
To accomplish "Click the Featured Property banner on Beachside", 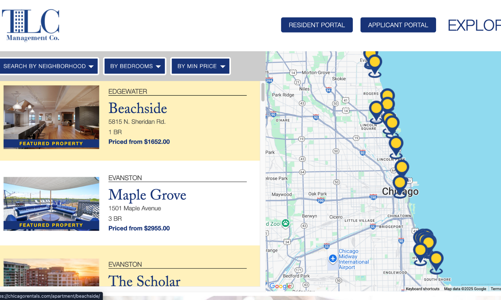I will (51, 144).
